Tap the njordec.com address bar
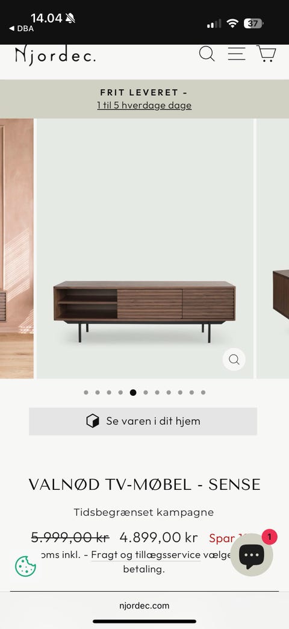Screen dimensions: 289x629 coord(144,606)
